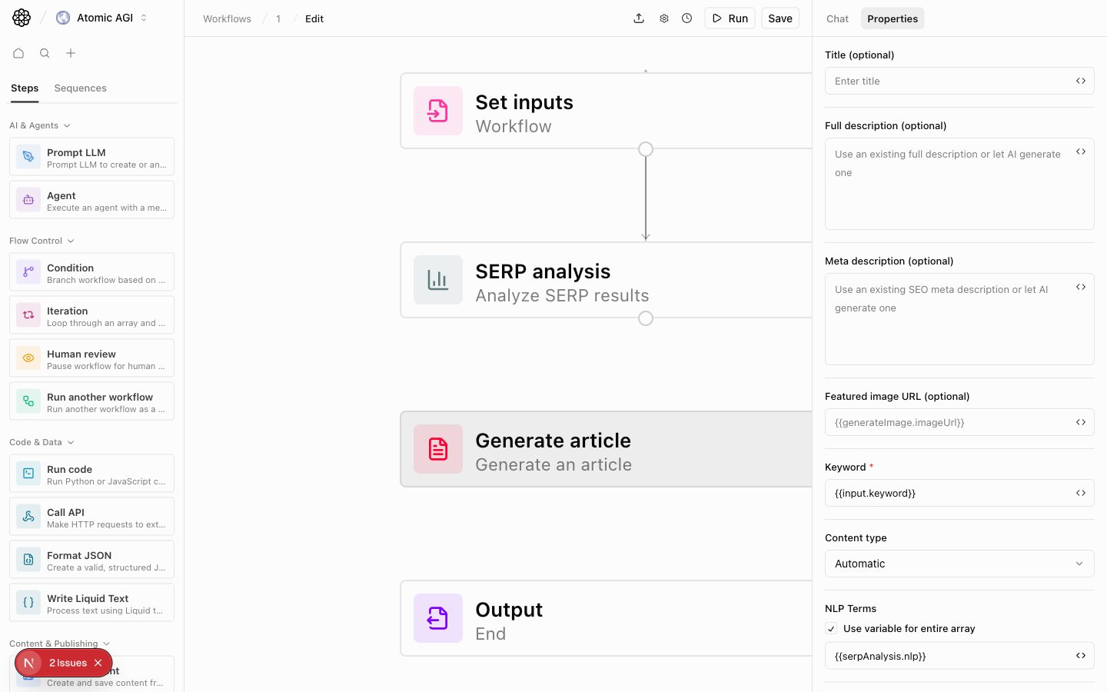
Task: Select the Iteration step icon
Action: (x=28, y=315)
